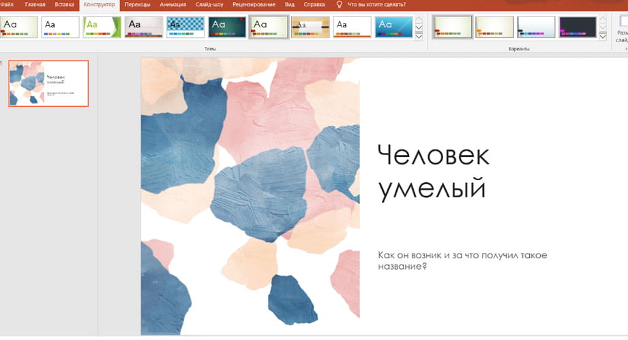Click the subtitle 'Как он возник' text

(462, 260)
